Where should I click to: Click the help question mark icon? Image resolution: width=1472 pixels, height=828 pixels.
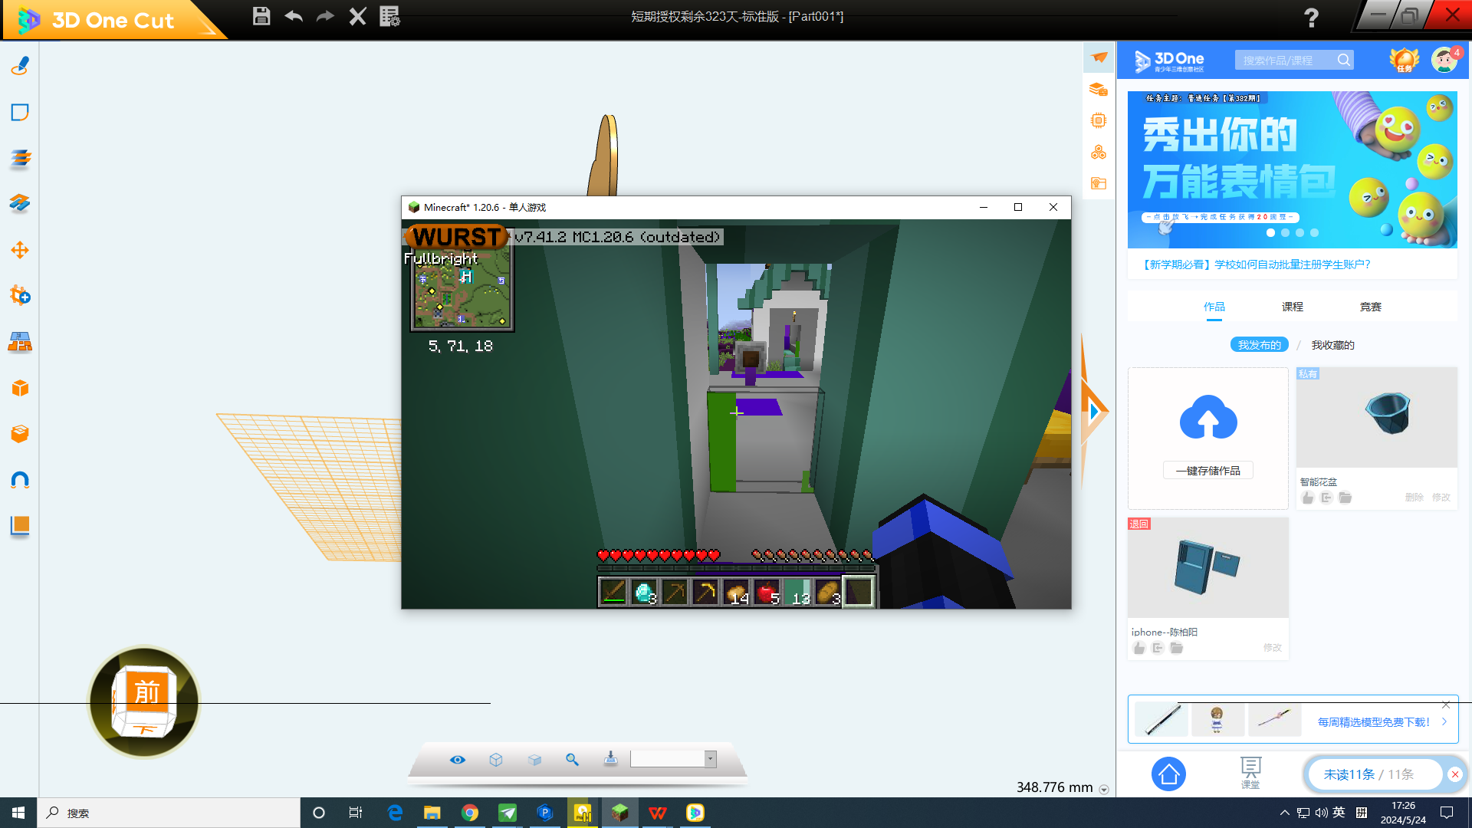pos(1311,18)
